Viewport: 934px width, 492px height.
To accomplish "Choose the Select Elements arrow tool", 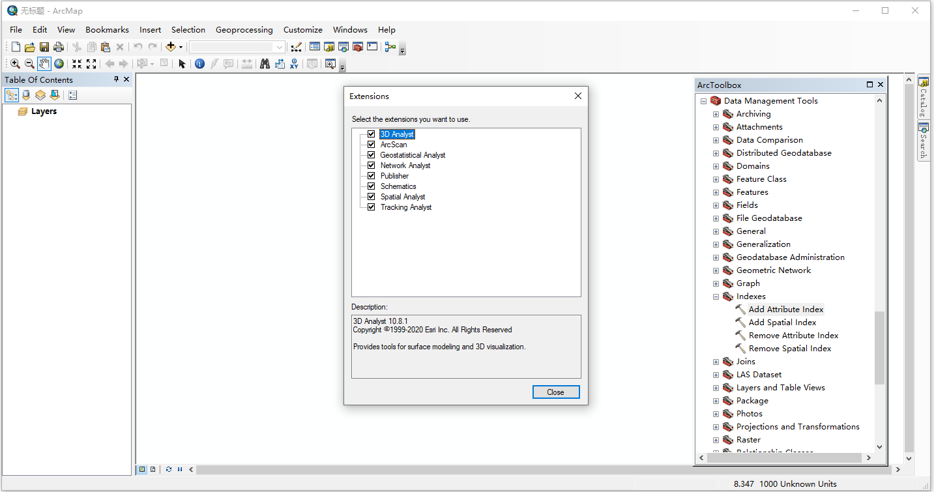I will (182, 64).
